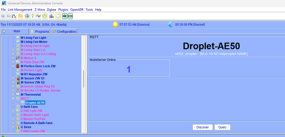Sort the device tree alphabetically

click(14, 16)
